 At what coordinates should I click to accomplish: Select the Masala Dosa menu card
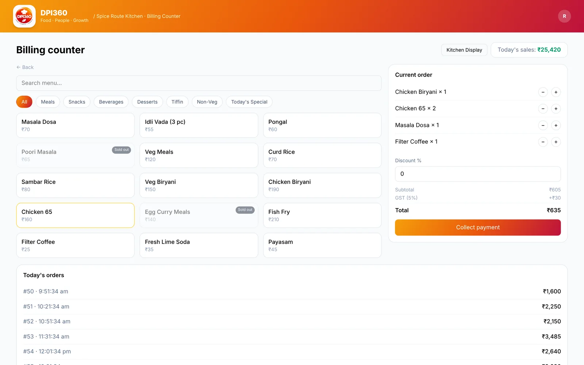coord(75,125)
